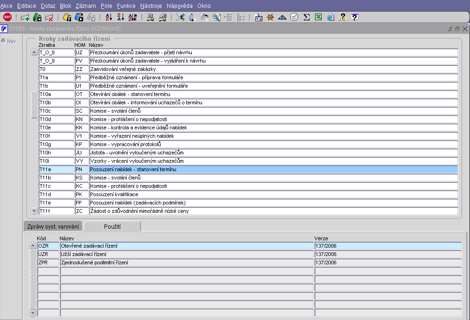Open the Nástroje menu
Viewport: 470px width, 320px height.
[x=151, y=6]
